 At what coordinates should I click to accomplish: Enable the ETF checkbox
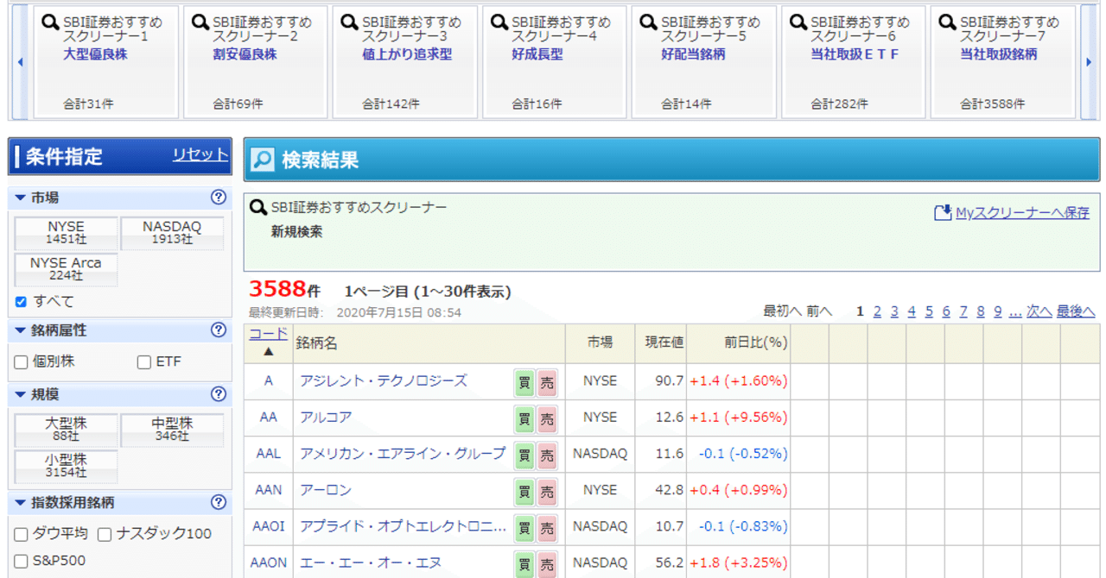pyautogui.click(x=143, y=361)
